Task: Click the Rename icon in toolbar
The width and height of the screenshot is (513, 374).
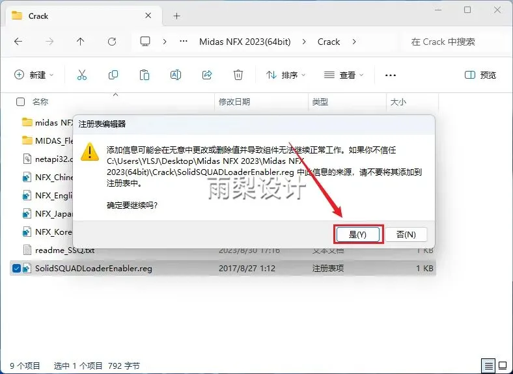Action: click(x=176, y=75)
